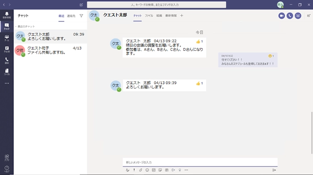Screen dimensions: 313x175
Task: Share your screen in this chat
Action: pyautogui.click(x=298, y=16)
